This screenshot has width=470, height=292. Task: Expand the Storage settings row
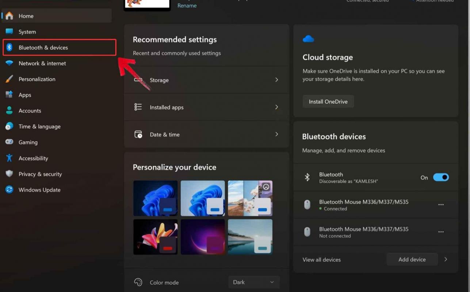tap(276, 80)
